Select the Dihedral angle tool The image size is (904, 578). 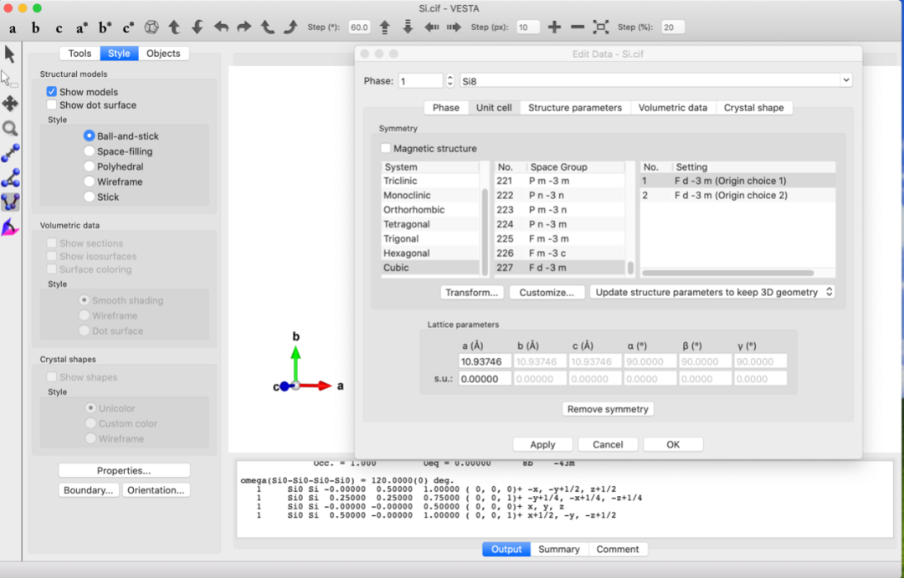pos(10,202)
